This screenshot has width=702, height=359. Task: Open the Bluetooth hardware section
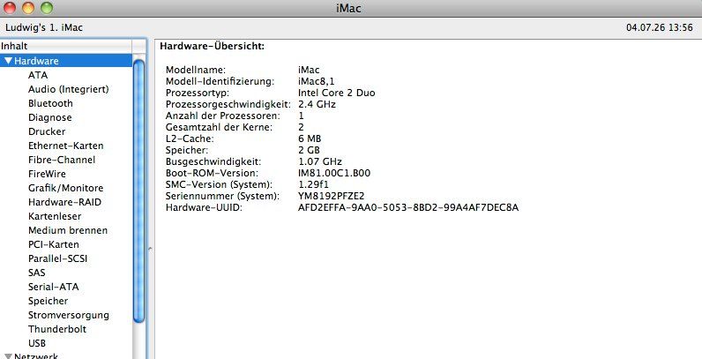50,103
